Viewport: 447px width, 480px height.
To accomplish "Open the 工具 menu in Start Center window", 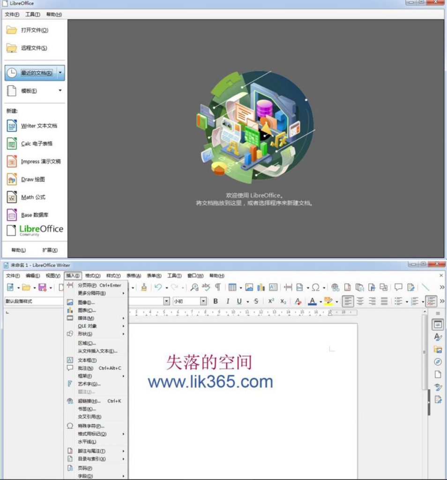I will (x=32, y=15).
